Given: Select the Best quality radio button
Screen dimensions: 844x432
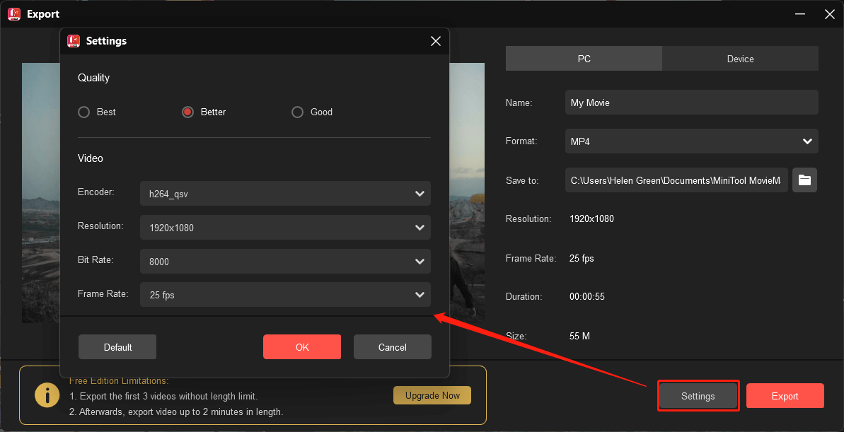Looking at the screenshot, I should click(84, 112).
